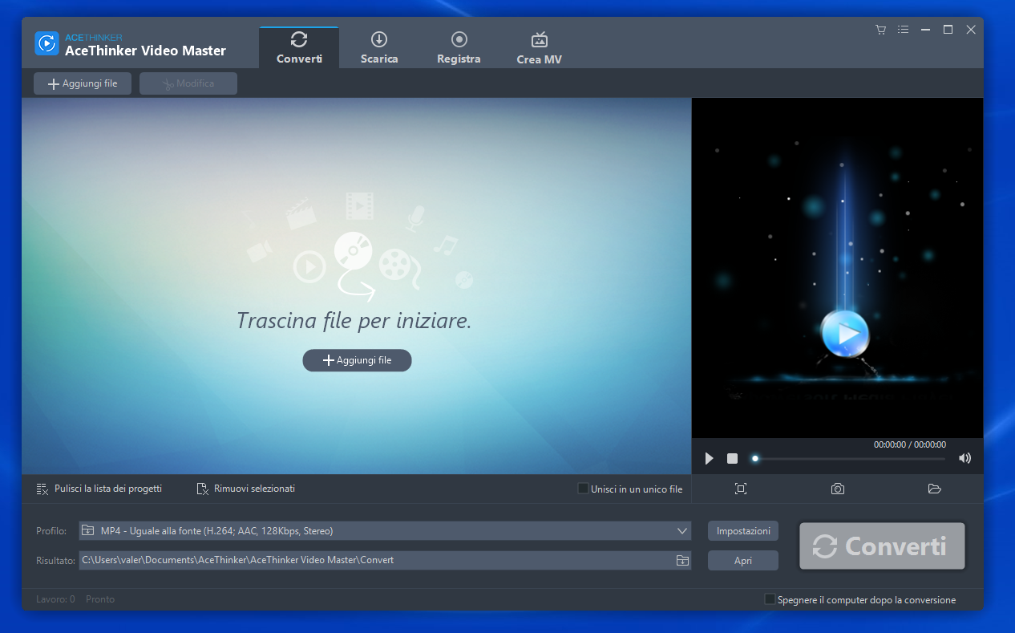Click Pulisci la lista dei progetti
1015x633 pixels.
click(x=99, y=489)
